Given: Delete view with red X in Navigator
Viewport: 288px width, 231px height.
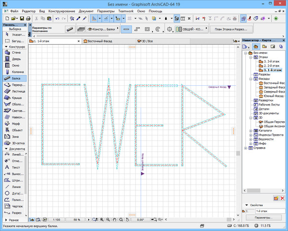Looking at the screenshot, I should (282, 198).
